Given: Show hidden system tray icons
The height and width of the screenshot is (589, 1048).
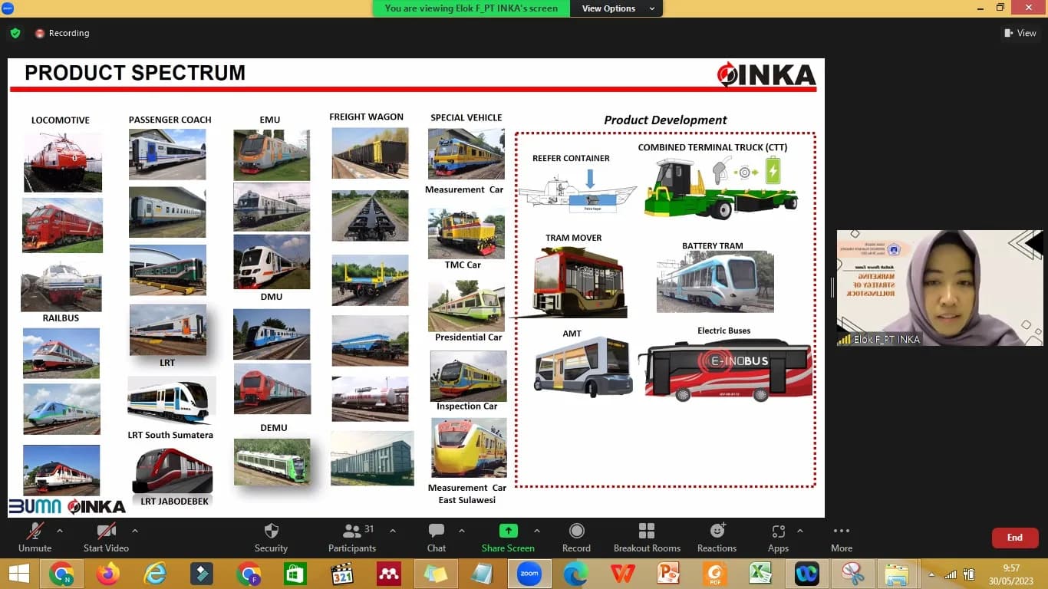Looking at the screenshot, I should tap(932, 574).
